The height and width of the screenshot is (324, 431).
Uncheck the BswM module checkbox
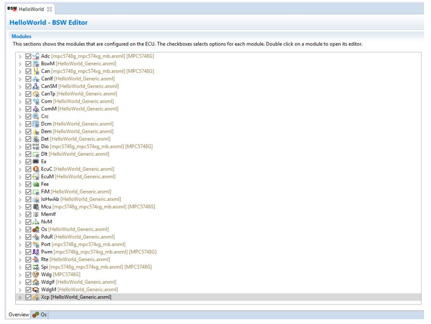pyautogui.click(x=29, y=64)
